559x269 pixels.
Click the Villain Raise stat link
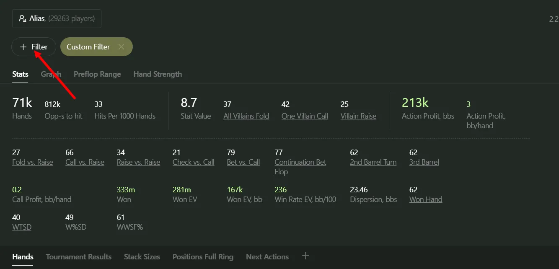click(358, 116)
